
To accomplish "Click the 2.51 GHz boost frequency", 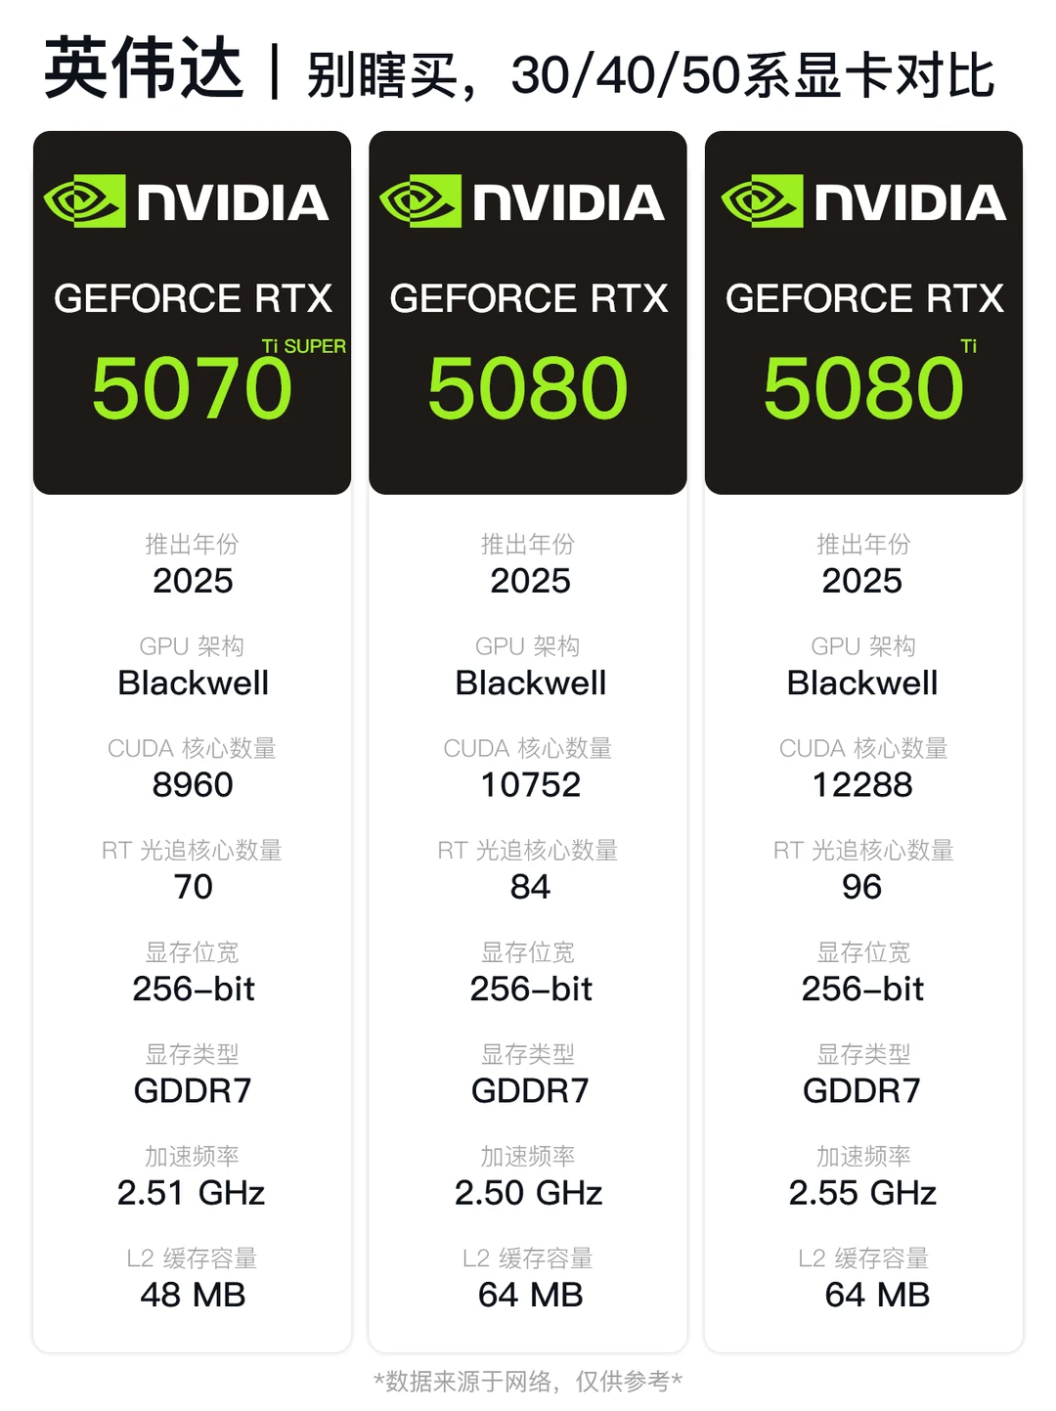I will click(192, 1193).
